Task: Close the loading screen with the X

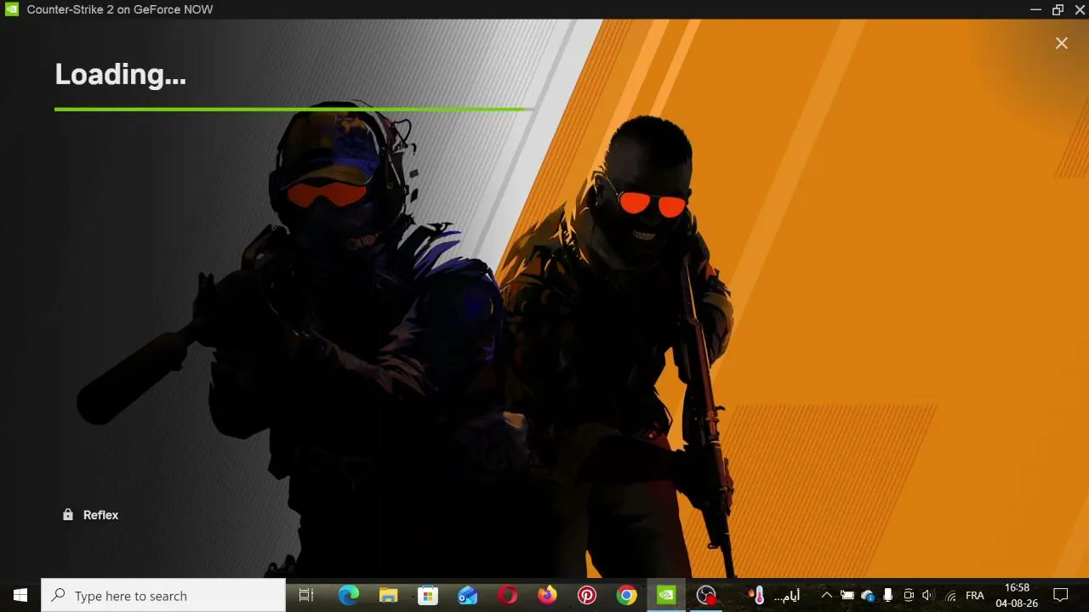Action: [1061, 43]
